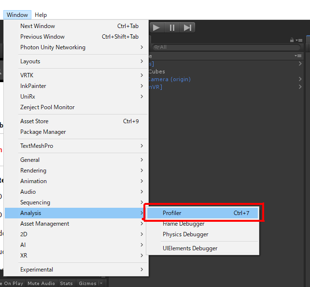Click the Pause button in toolbar
Image resolution: width=310 pixels, height=287 pixels.
click(172, 28)
